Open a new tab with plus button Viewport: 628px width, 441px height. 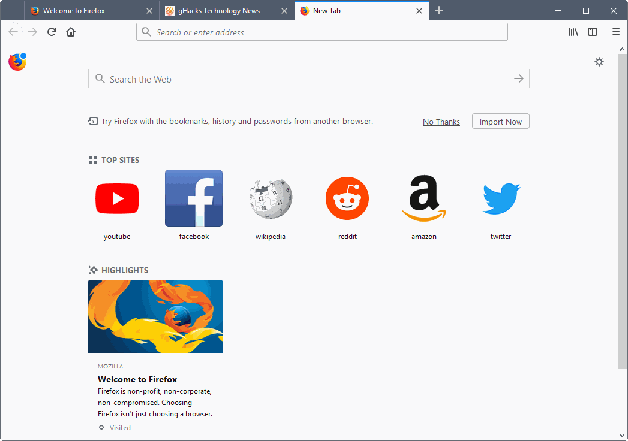click(439, 10)
